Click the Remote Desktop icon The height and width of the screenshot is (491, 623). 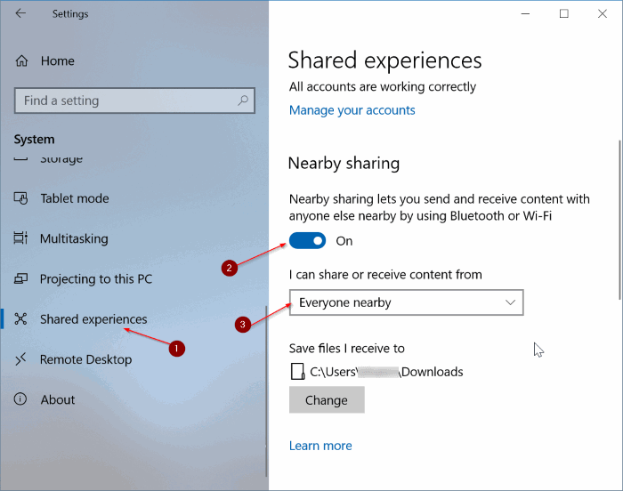click(21, 359)
